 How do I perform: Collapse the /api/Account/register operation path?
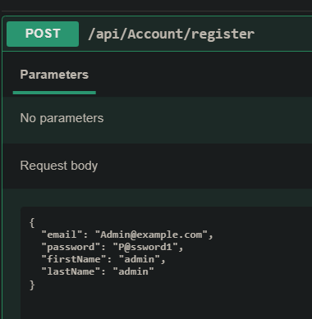pos(171,34)
